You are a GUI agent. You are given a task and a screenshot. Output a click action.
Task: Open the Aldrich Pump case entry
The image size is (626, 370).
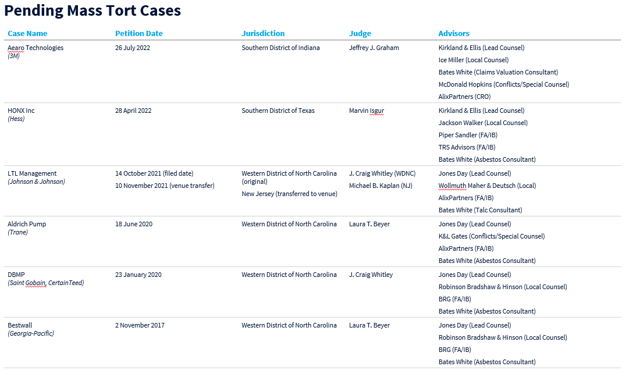[27, 224]
